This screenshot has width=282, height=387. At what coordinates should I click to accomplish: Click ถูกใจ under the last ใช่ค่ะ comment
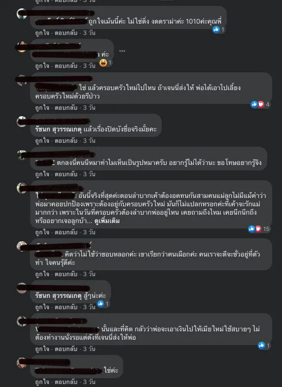pyautogui.click(x=42, y=382)
